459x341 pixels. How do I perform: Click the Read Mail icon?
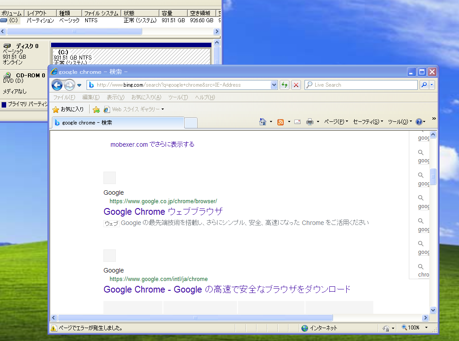(297, 122)
